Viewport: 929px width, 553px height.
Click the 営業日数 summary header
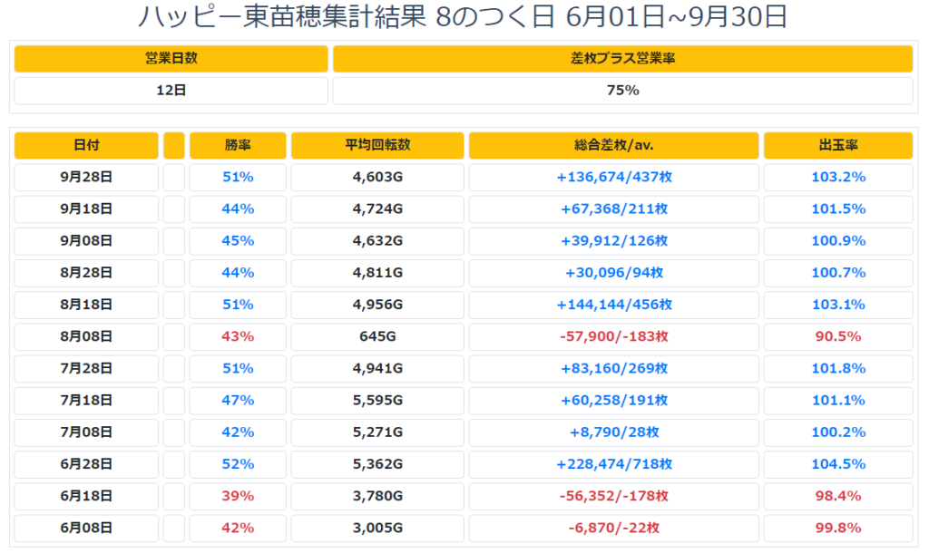[171, 59]
